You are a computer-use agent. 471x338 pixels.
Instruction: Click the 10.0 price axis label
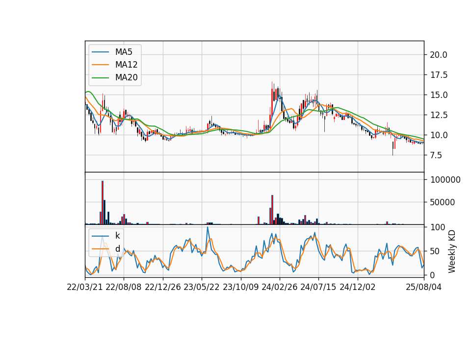(439, 135)
